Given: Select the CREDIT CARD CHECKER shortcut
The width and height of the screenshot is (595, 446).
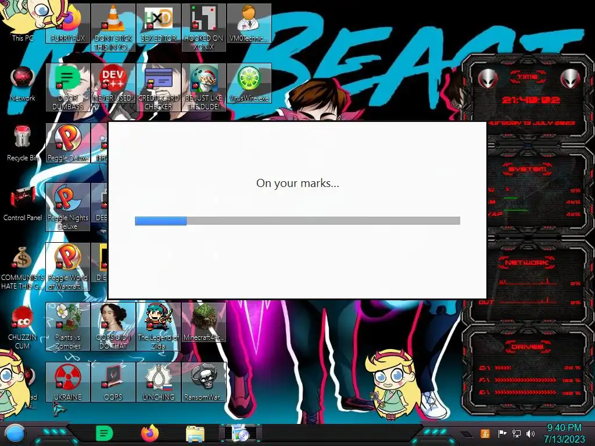Looking at the screenshot, I should coord(158,87).
